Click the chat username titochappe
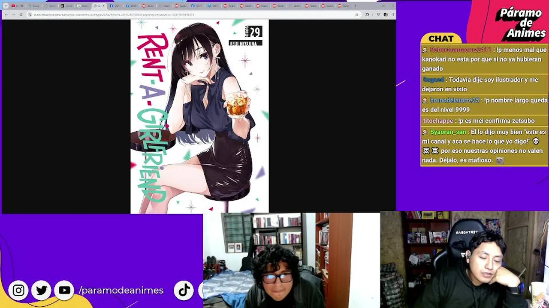This screenshot has height=308, width=549. 438,121
